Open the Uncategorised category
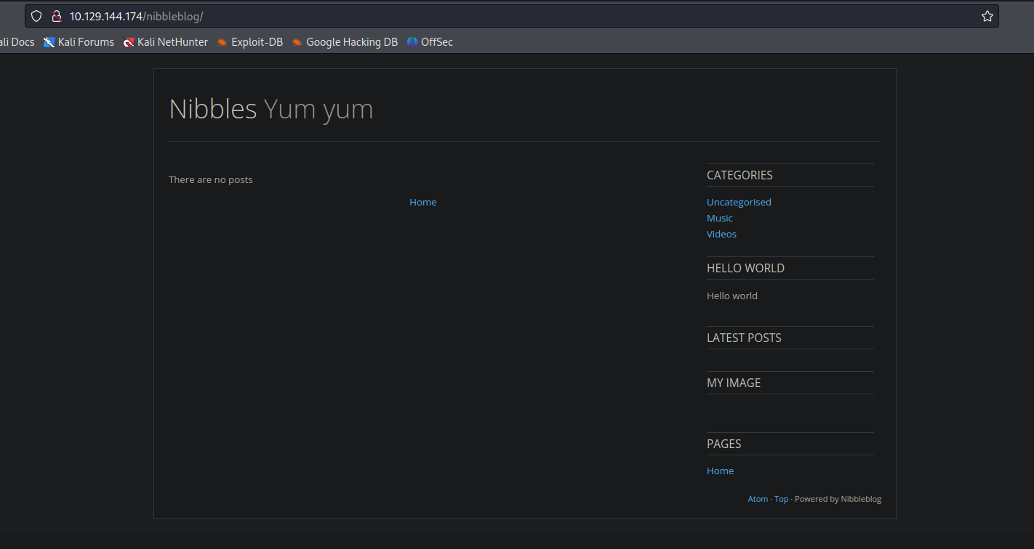The width and height of the screenshot is (1034, 549). tap(739, 202)
